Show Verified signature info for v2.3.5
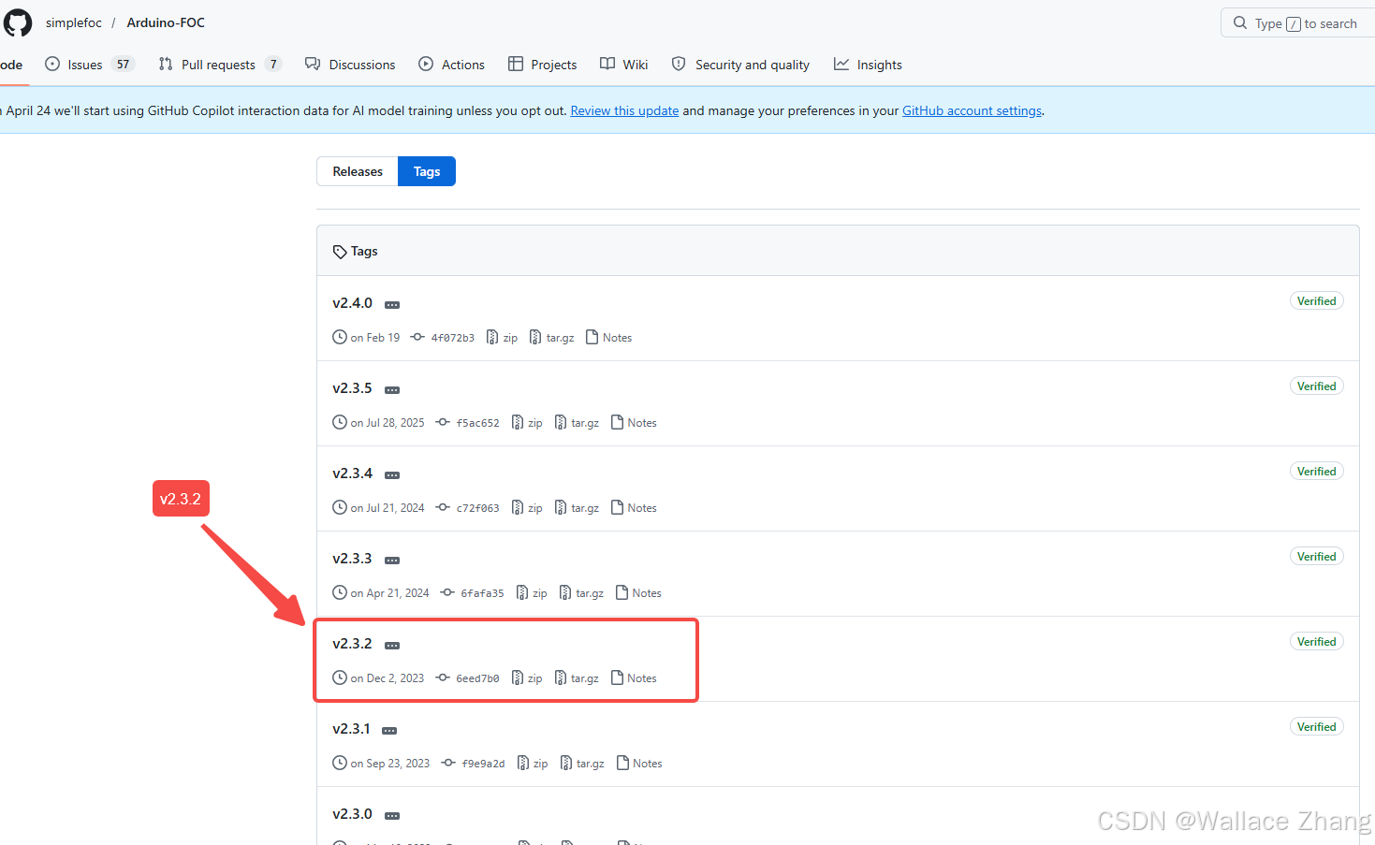1375x845 pixels. (x=1316, y=386)
